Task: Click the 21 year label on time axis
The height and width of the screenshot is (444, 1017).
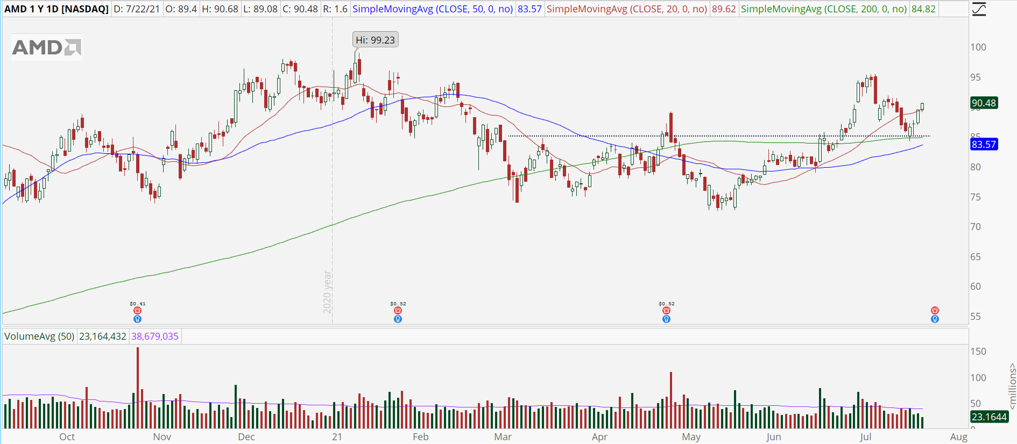Action: (337, 437)
